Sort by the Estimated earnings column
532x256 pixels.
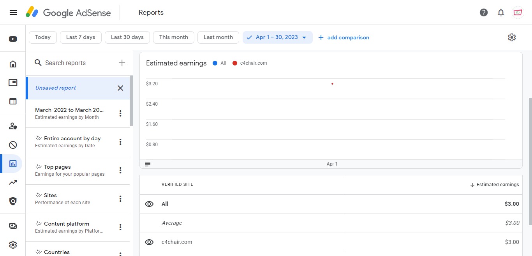click(495, 185)
